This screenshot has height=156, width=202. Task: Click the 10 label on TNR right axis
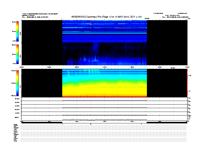click(x=189, y=91)
